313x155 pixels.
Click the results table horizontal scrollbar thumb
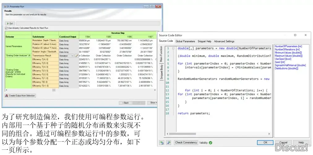[x=54, y=90]
